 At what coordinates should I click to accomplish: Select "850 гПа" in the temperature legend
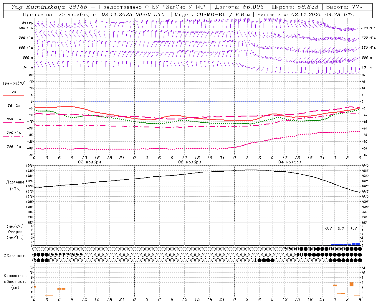[x=14, y=119]
